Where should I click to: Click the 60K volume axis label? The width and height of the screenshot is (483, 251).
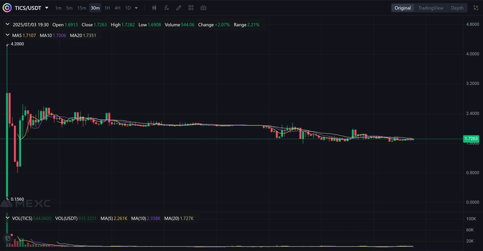[470, 230]
